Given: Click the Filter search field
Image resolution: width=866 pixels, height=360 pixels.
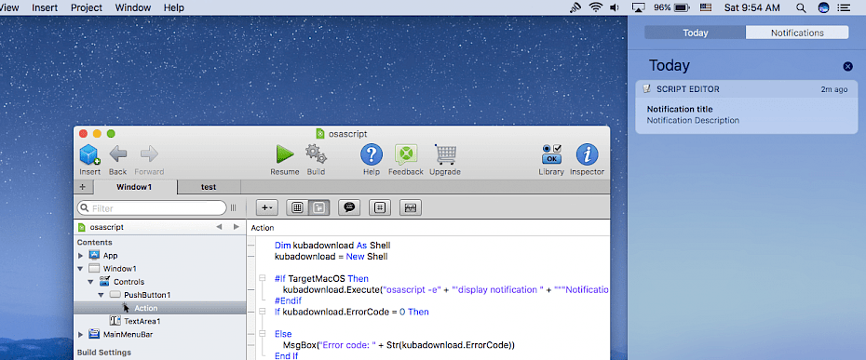Looking at the screenshot, I should pos(152,208).
